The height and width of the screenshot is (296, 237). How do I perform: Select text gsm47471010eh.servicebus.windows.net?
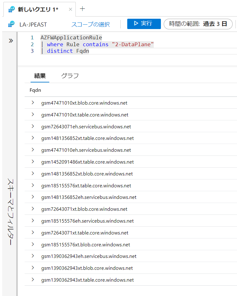(x=86, y=150)
